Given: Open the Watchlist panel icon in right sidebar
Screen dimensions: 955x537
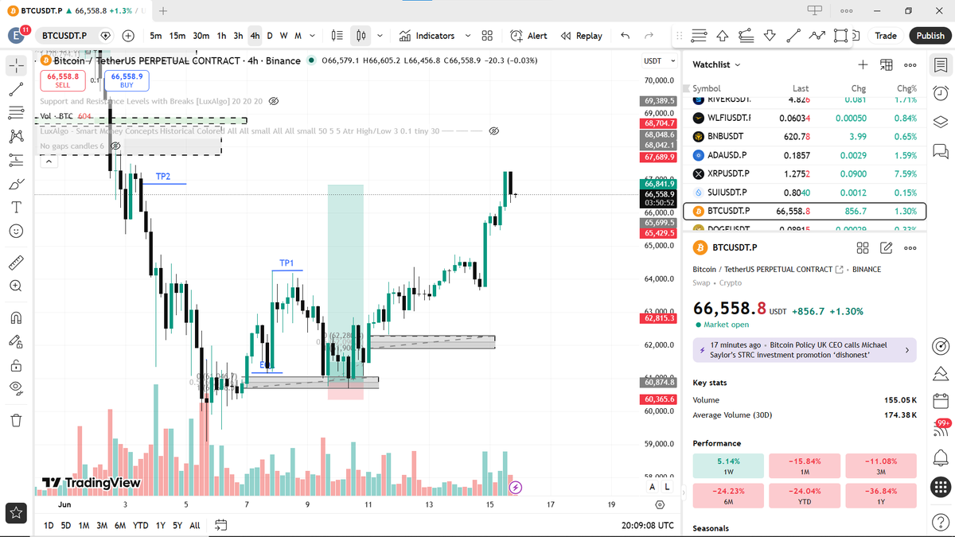Looking at the screenshot, I should (940, 65).
